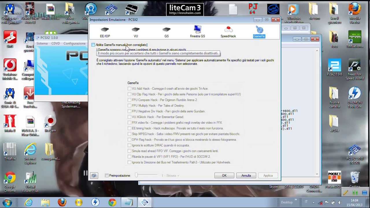The height and width of the screenshot is (208, 370).
Task: Enable 'Abilita GameFix manuali' checkbox
Action: click(x=93, y=45)
